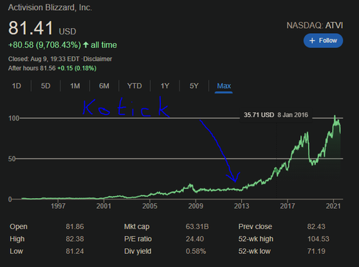The width and height of the screenshot is (359, 267).
Task: Switch to the 1M chart range
Action: coord(75,86)
